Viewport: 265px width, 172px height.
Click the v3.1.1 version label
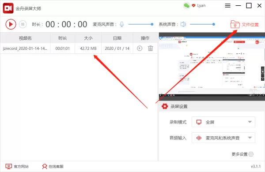coord(256,166)
